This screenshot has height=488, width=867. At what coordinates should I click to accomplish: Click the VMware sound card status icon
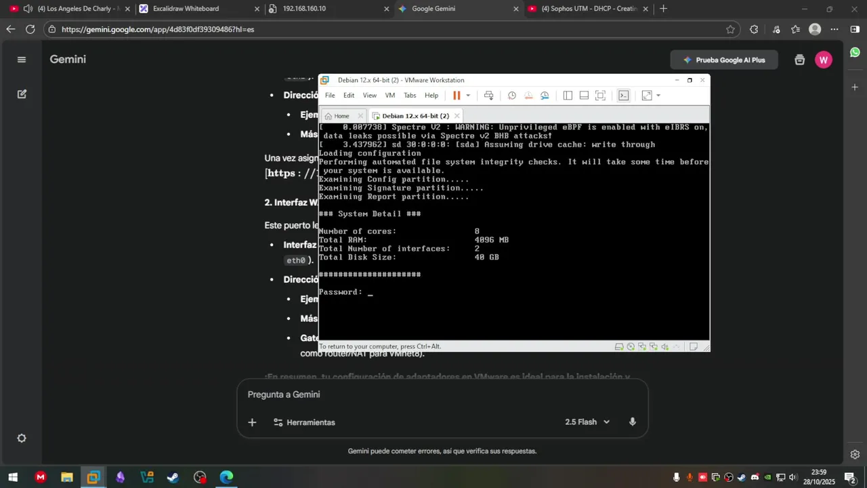(665, 346)
